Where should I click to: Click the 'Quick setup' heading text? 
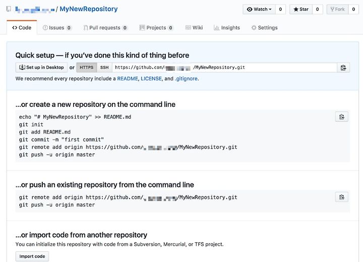click(x=102, y=55)
